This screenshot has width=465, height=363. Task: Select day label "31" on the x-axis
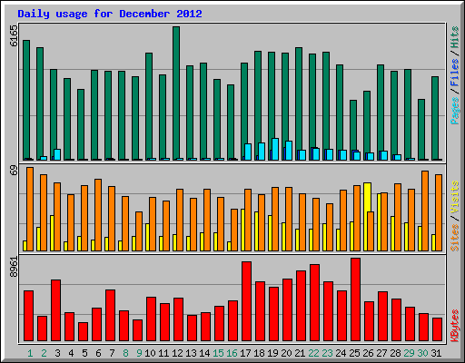436,353
